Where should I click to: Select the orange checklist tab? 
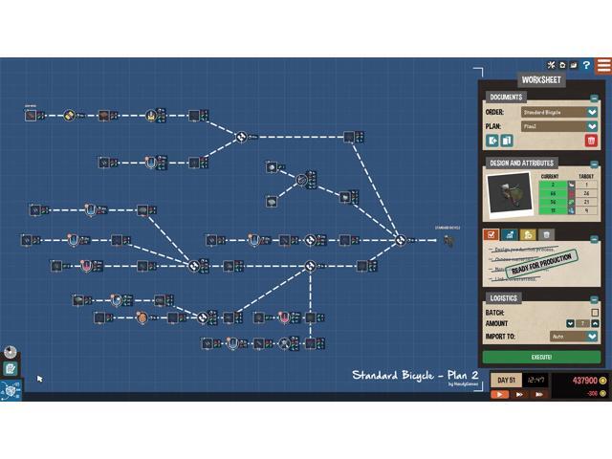click(492, 234)
